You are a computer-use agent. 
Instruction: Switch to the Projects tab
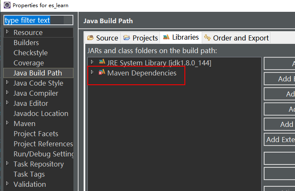point(141,38)
